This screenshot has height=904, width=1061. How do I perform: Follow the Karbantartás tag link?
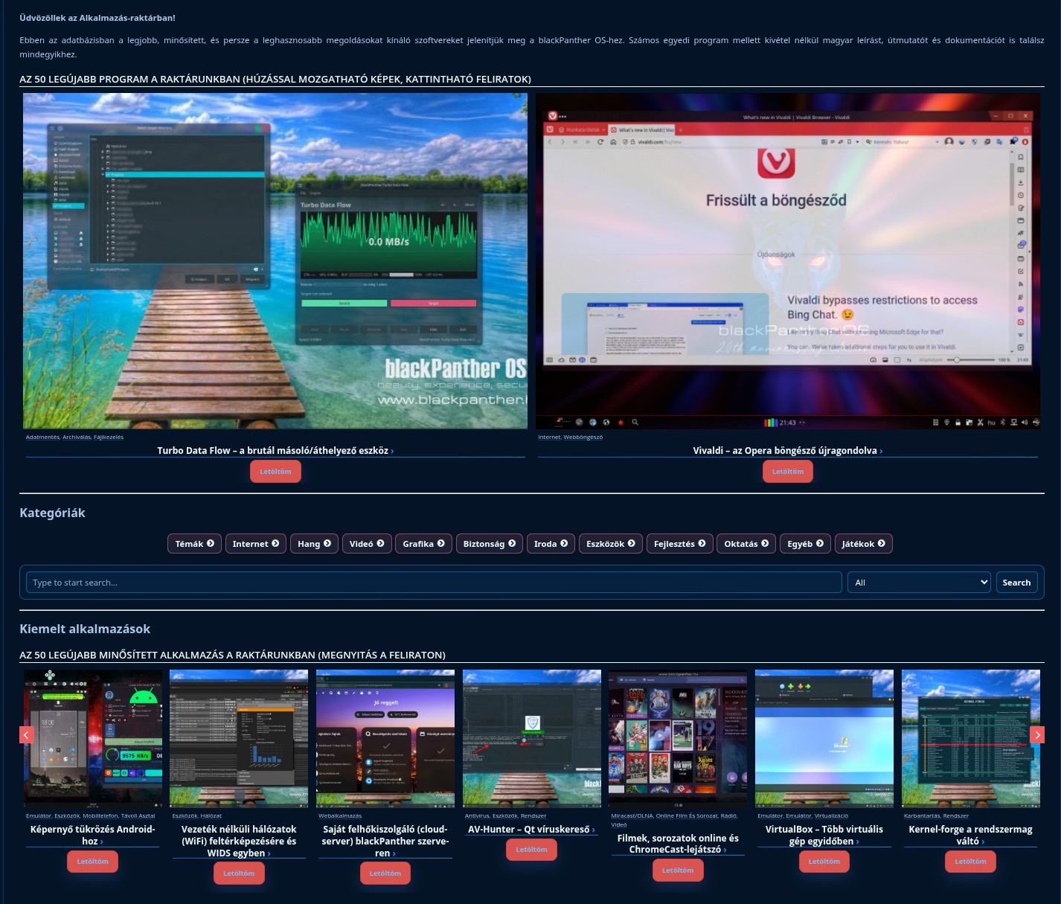(922, 816)
